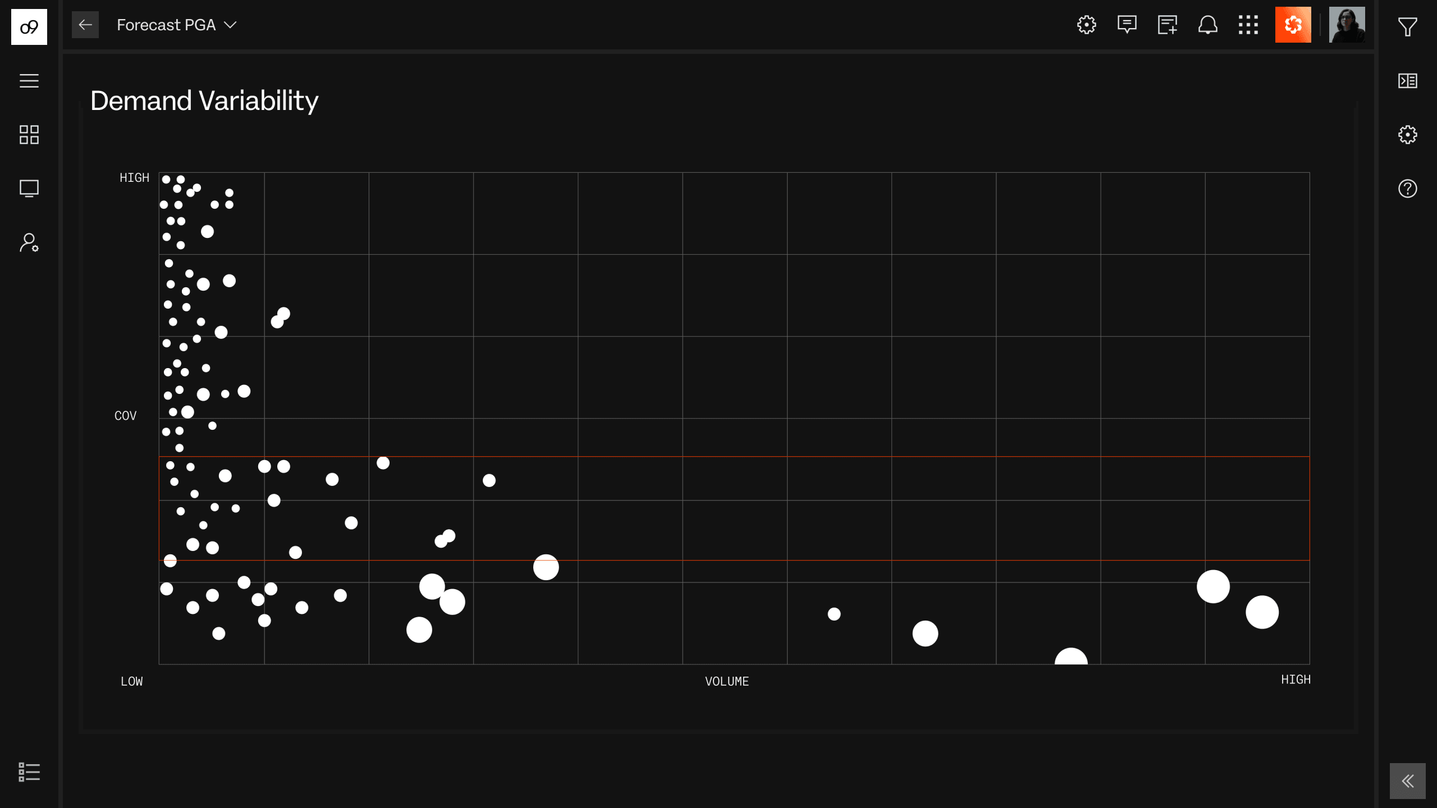Open the help question mark icon

[x=1408, y=189]
